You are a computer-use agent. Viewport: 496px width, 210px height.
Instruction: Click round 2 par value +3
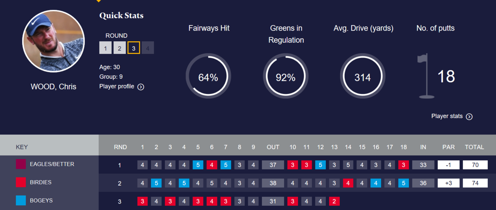click(x=448, y=183)
